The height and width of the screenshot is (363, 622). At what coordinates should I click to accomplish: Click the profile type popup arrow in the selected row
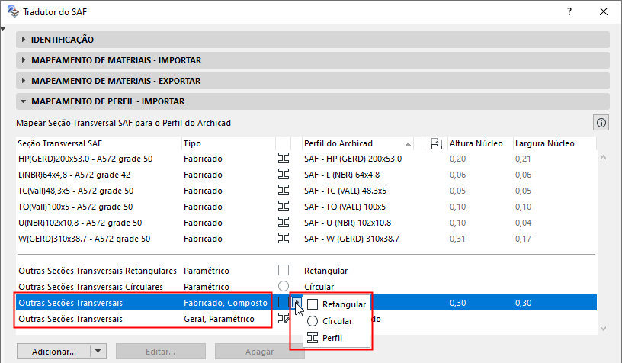297,303
